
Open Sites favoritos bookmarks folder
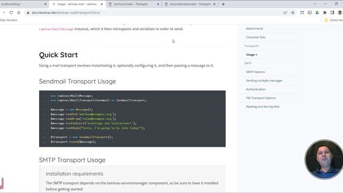tap(9, 20)
